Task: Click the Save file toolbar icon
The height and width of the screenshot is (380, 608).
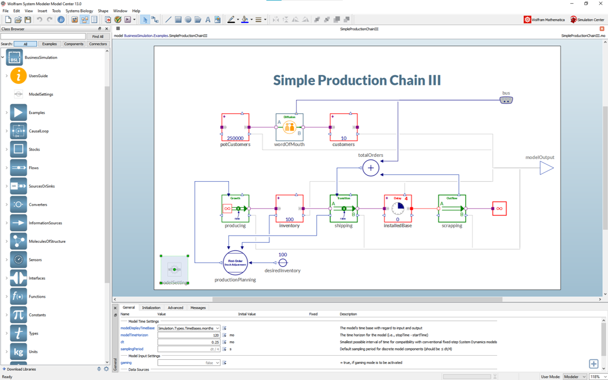Action: point(27,20)
